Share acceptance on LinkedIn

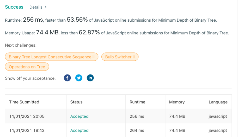pos(90,78)
